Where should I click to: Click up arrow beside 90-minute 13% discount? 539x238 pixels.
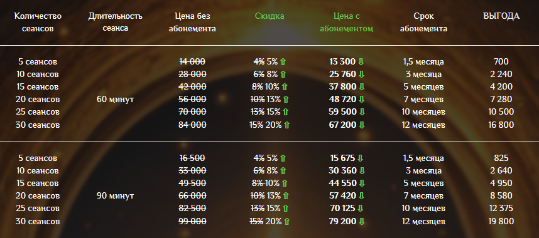click(286, 196)
